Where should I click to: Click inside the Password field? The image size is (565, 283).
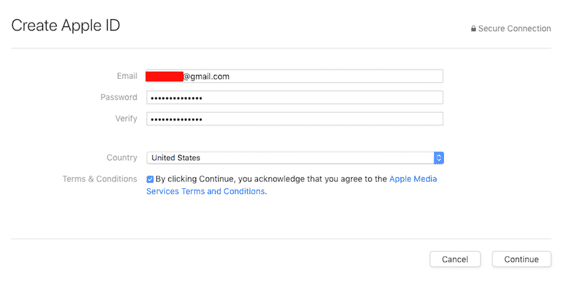coord(294,97)
